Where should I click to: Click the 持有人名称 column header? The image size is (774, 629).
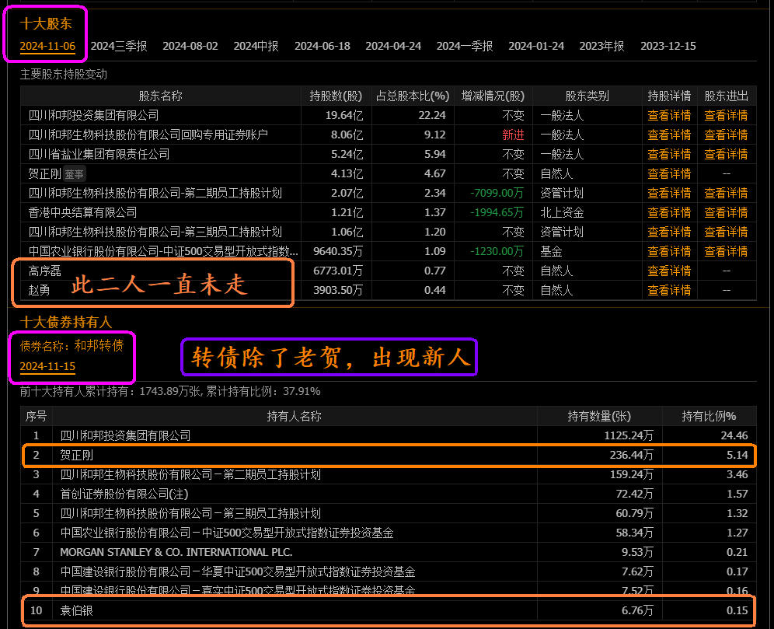tap(295, 416)
